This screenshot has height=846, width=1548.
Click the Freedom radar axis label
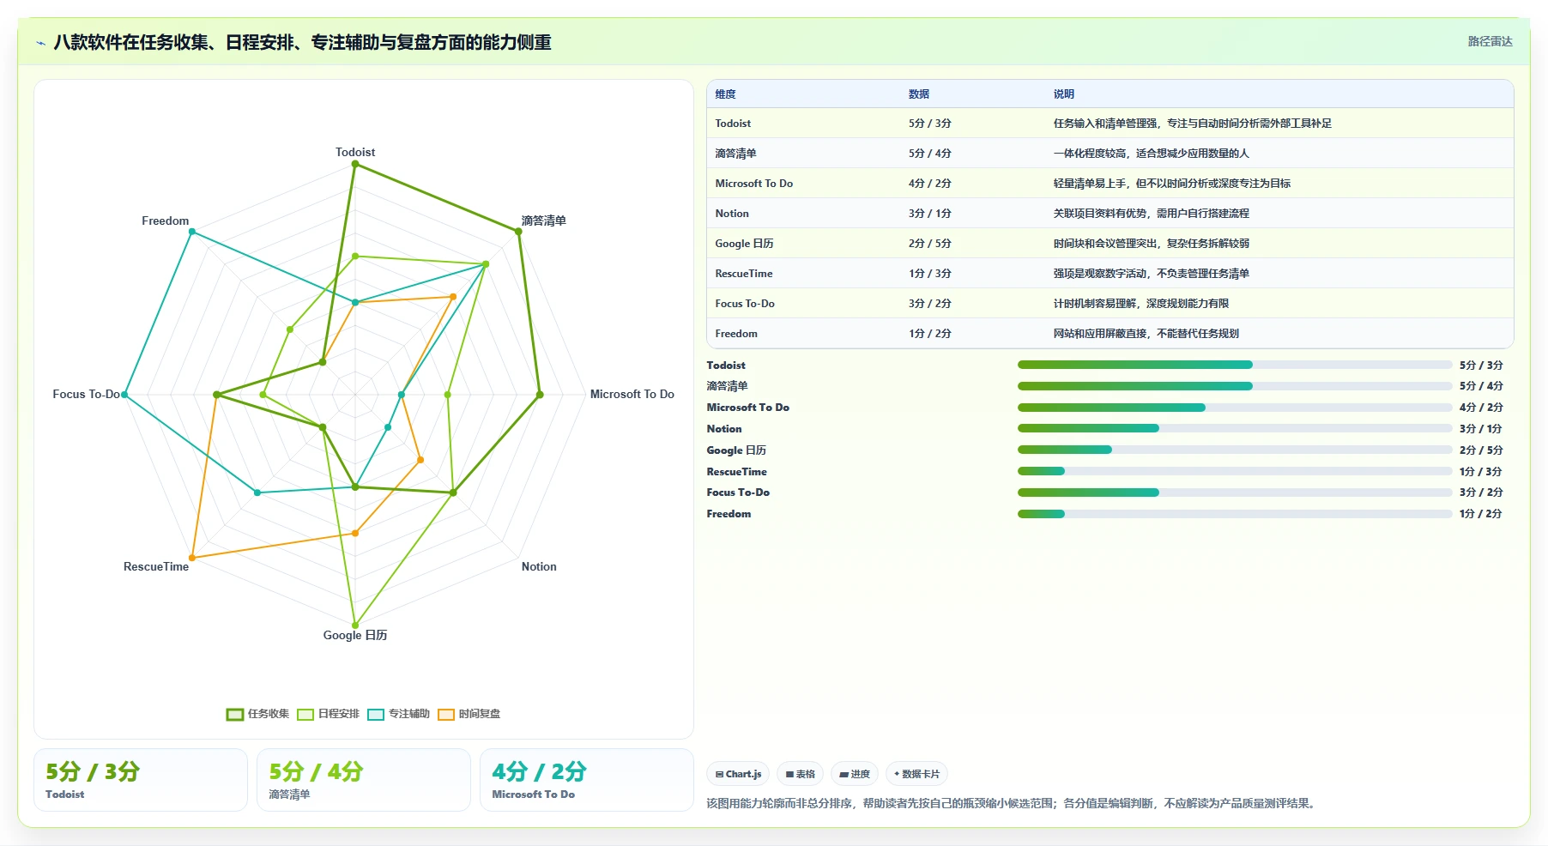166,221
